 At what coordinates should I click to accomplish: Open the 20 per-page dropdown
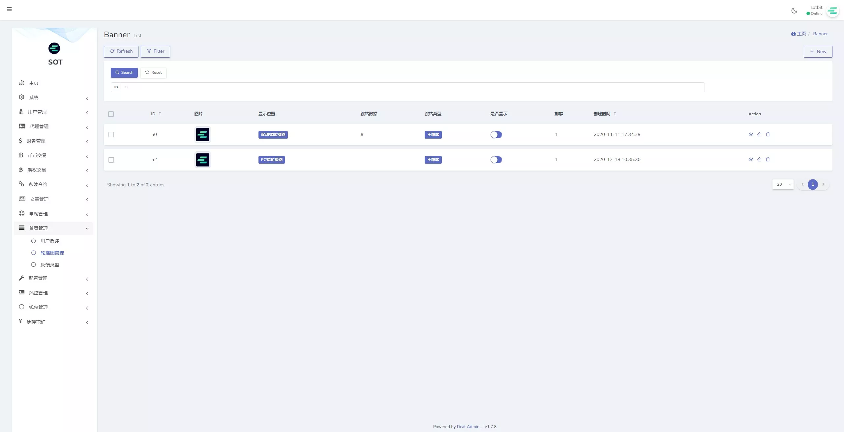(783, 184)
